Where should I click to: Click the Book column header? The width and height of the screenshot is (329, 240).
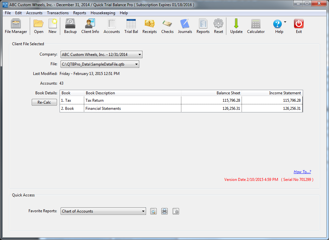pos(72,93)
